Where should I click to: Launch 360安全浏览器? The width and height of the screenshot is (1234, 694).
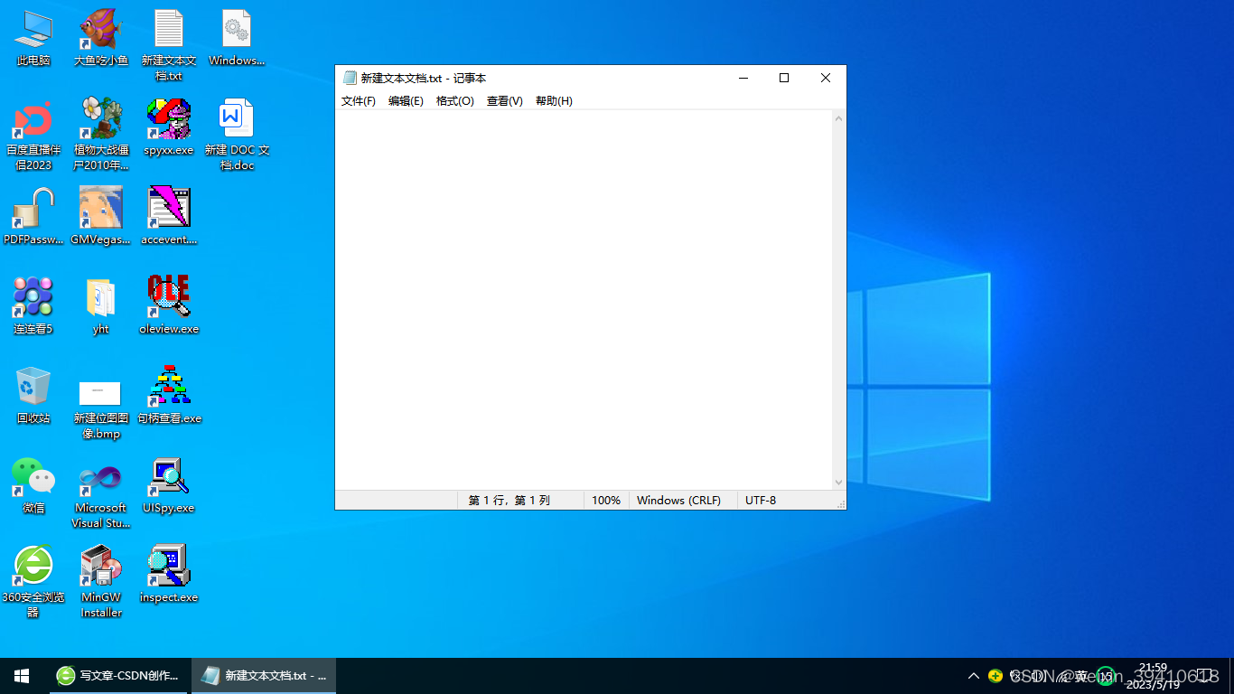pos(33,565)
